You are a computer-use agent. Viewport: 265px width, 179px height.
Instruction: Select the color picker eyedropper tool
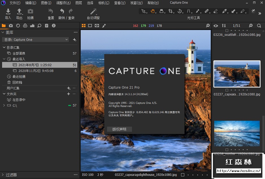224,12
